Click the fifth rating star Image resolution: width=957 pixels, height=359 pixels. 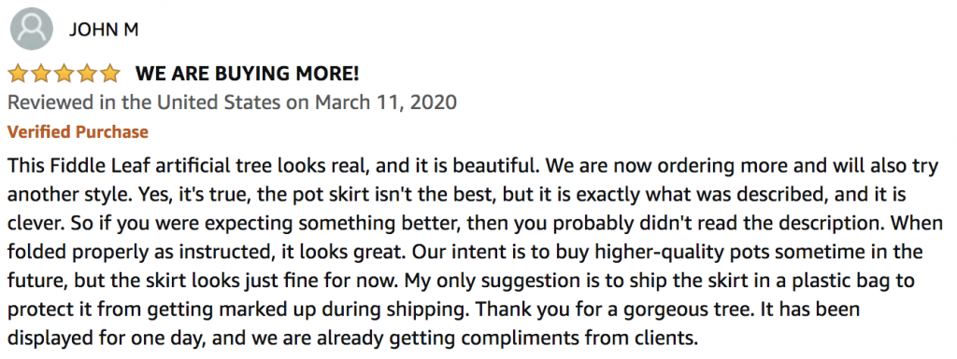[110, 75]
